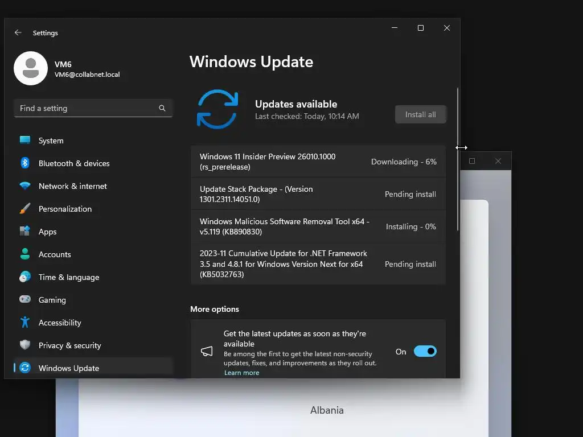
Task: Click the Installing - 0% status
Action: click(411, 226)
